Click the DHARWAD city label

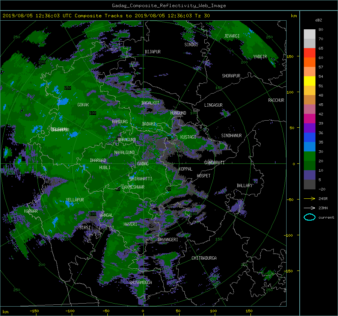tap(98, 160)
